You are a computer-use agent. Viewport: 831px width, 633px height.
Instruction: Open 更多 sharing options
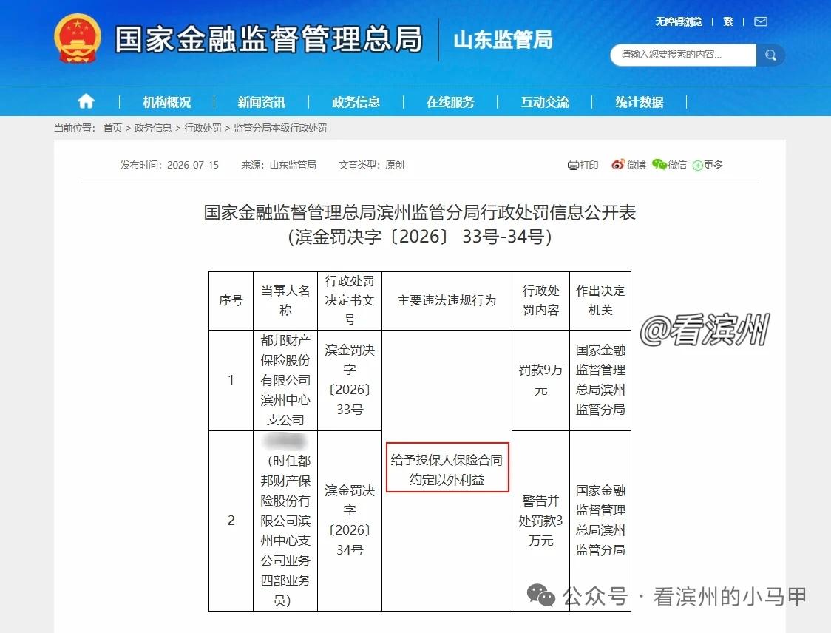708,165
